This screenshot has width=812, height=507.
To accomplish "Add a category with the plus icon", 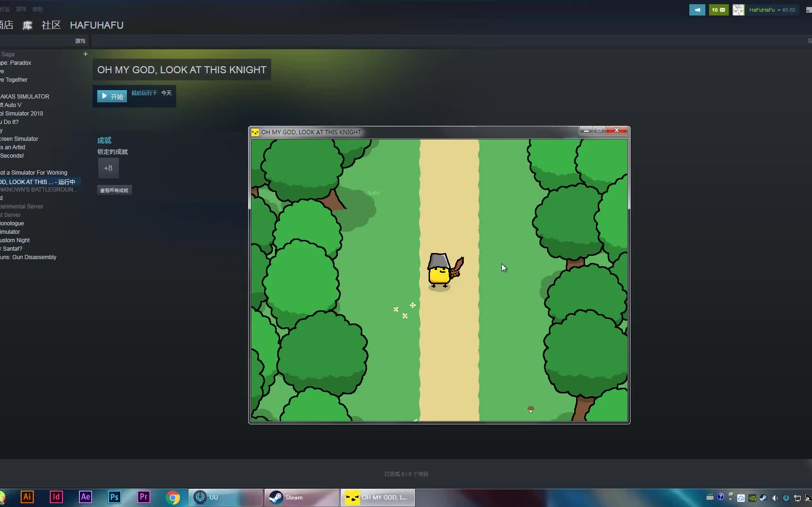I will coord(86,54).
